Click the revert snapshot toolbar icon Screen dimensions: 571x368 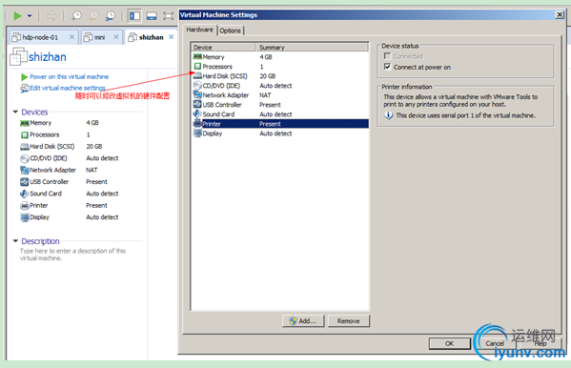[93, 15]
